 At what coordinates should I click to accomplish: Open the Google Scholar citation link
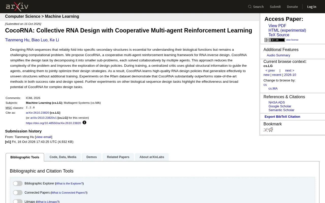(x=280, y=106)
